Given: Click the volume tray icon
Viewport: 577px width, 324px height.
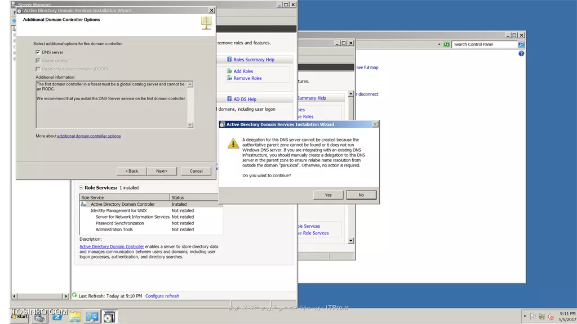Looking at the screenshot, I should click(551, 316).
